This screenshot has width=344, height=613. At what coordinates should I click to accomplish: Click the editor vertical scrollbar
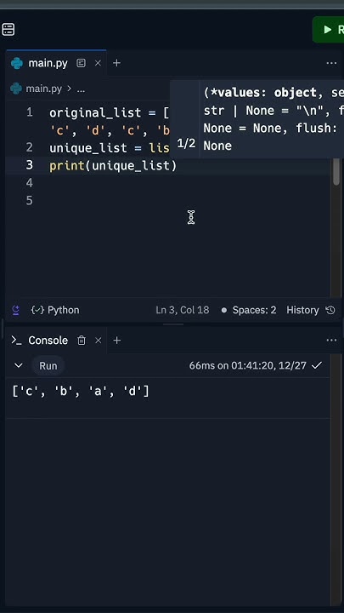coord(336,172)
